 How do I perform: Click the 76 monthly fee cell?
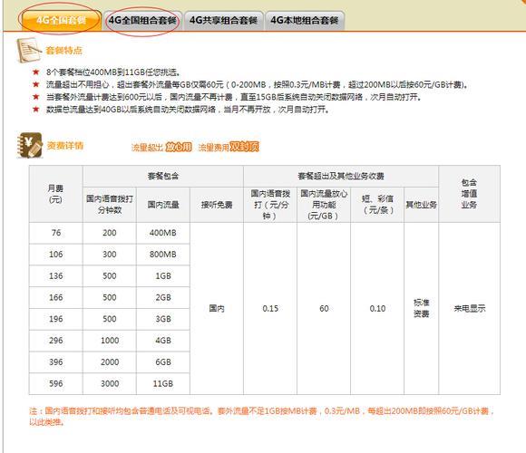tap(55, 233)
